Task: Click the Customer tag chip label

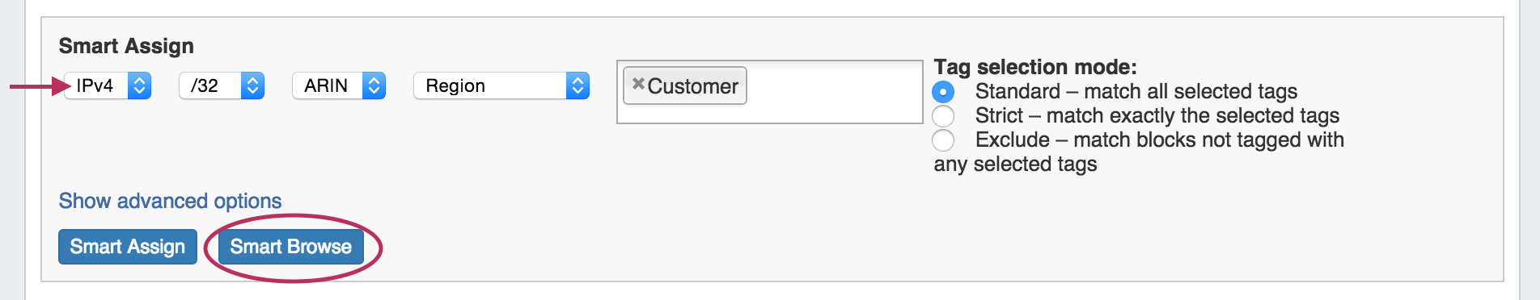Action: pos(693,86)
